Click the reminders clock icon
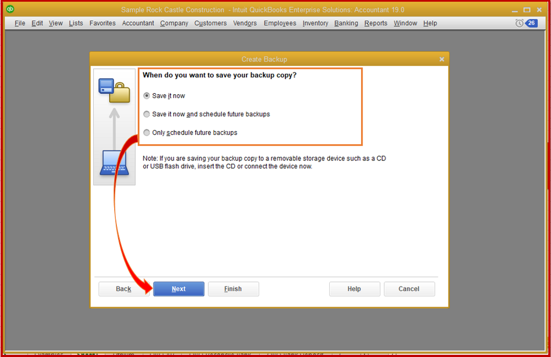The image size is (551, 357). point(519,23)
